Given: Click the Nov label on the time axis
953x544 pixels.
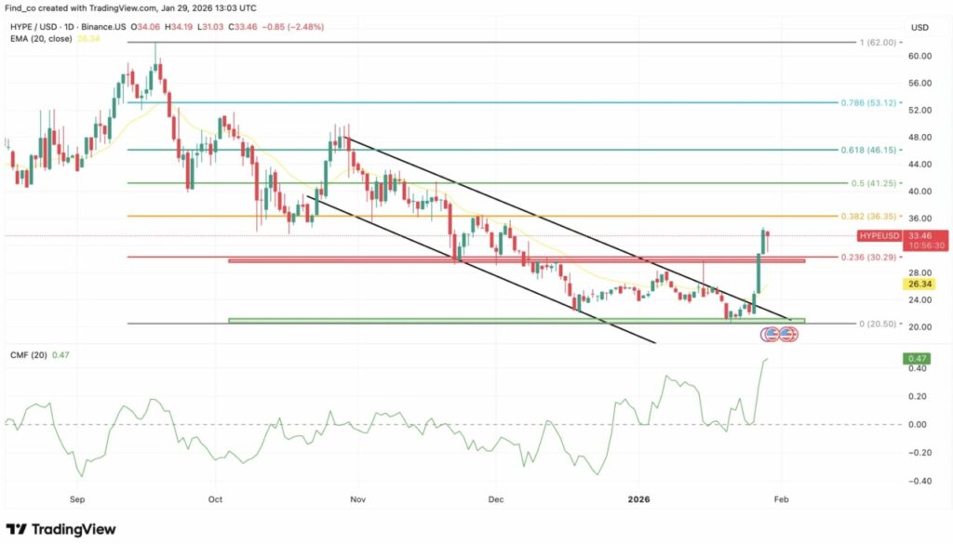Looking at the screenshot, I should [358, 499].
